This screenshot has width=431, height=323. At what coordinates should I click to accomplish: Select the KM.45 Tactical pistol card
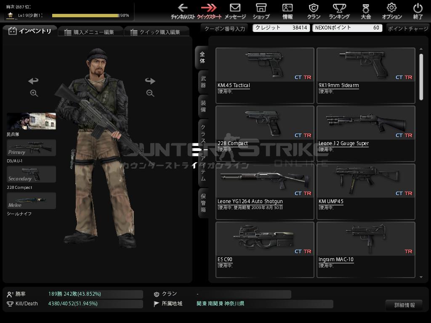pyautogui.click(x=265, y=76)
